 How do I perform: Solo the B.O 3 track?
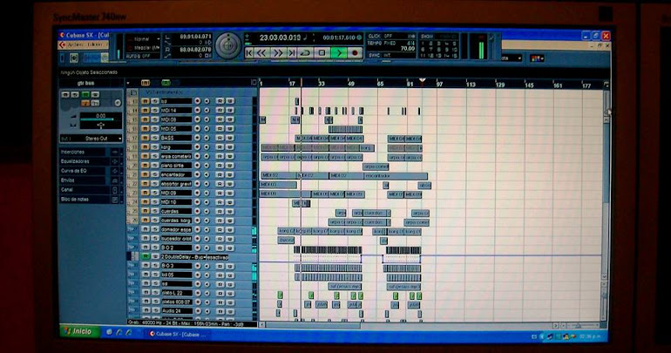click(x=154, y=266)
